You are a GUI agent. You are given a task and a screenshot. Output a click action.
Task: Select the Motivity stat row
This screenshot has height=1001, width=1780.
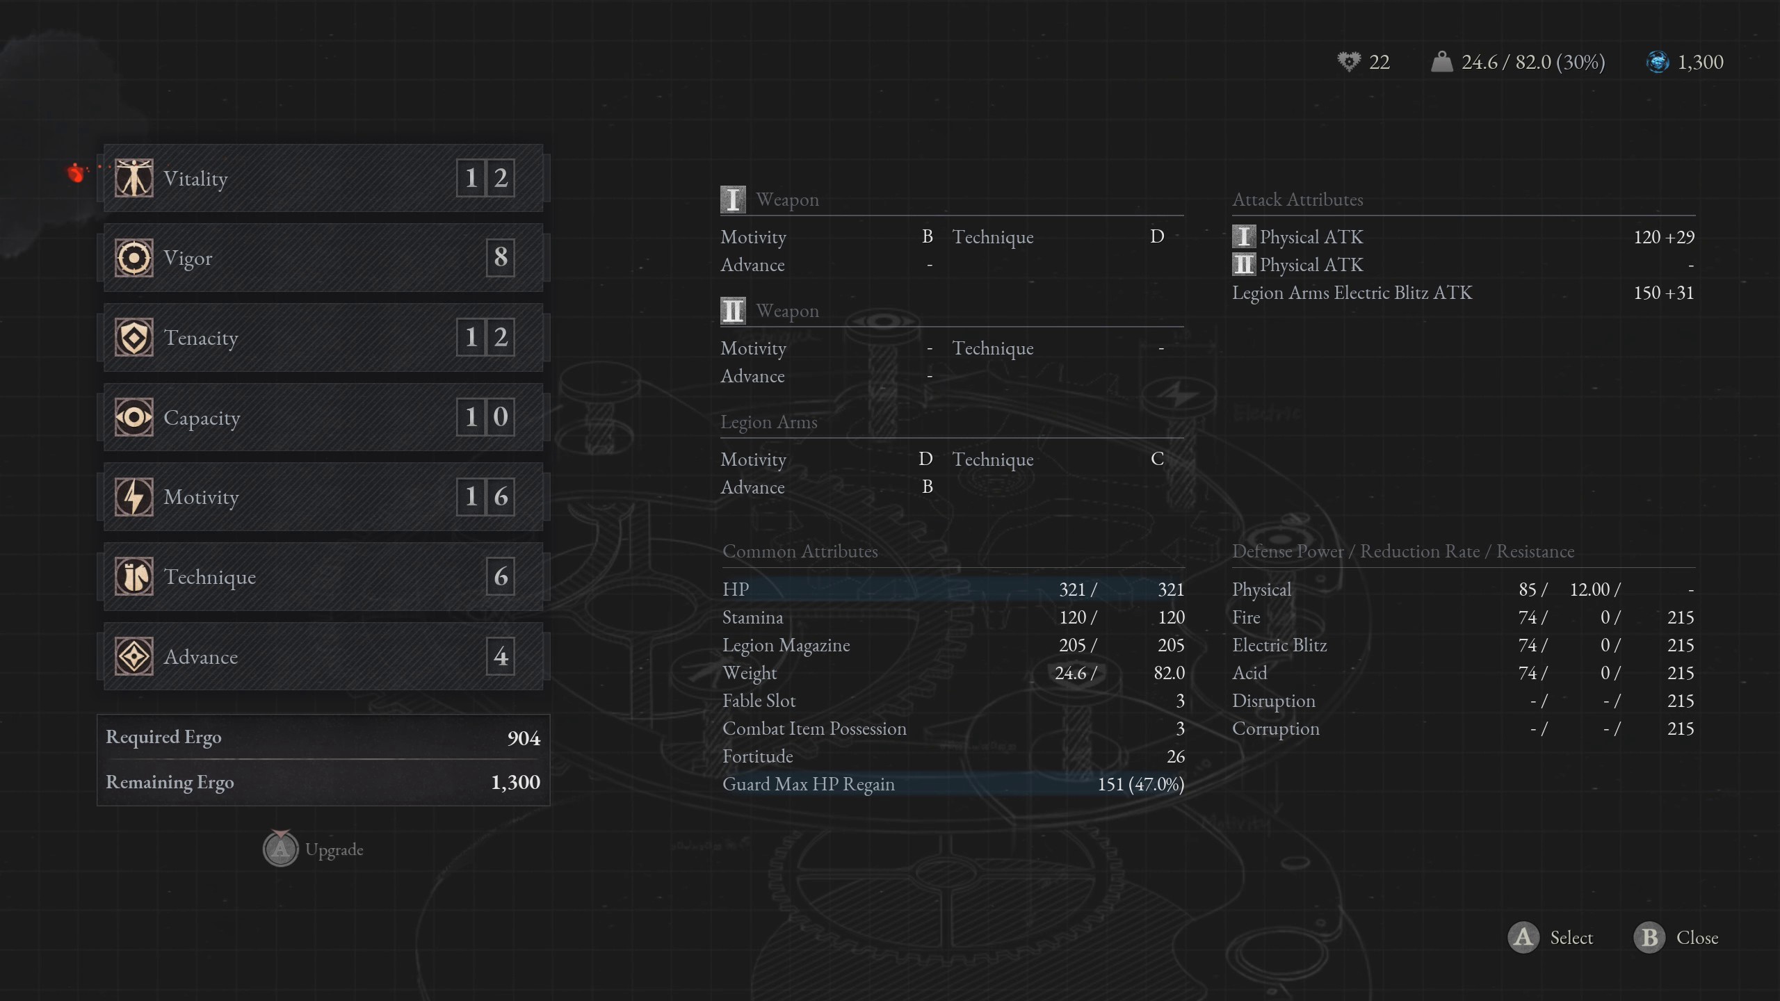pos(323,497)
